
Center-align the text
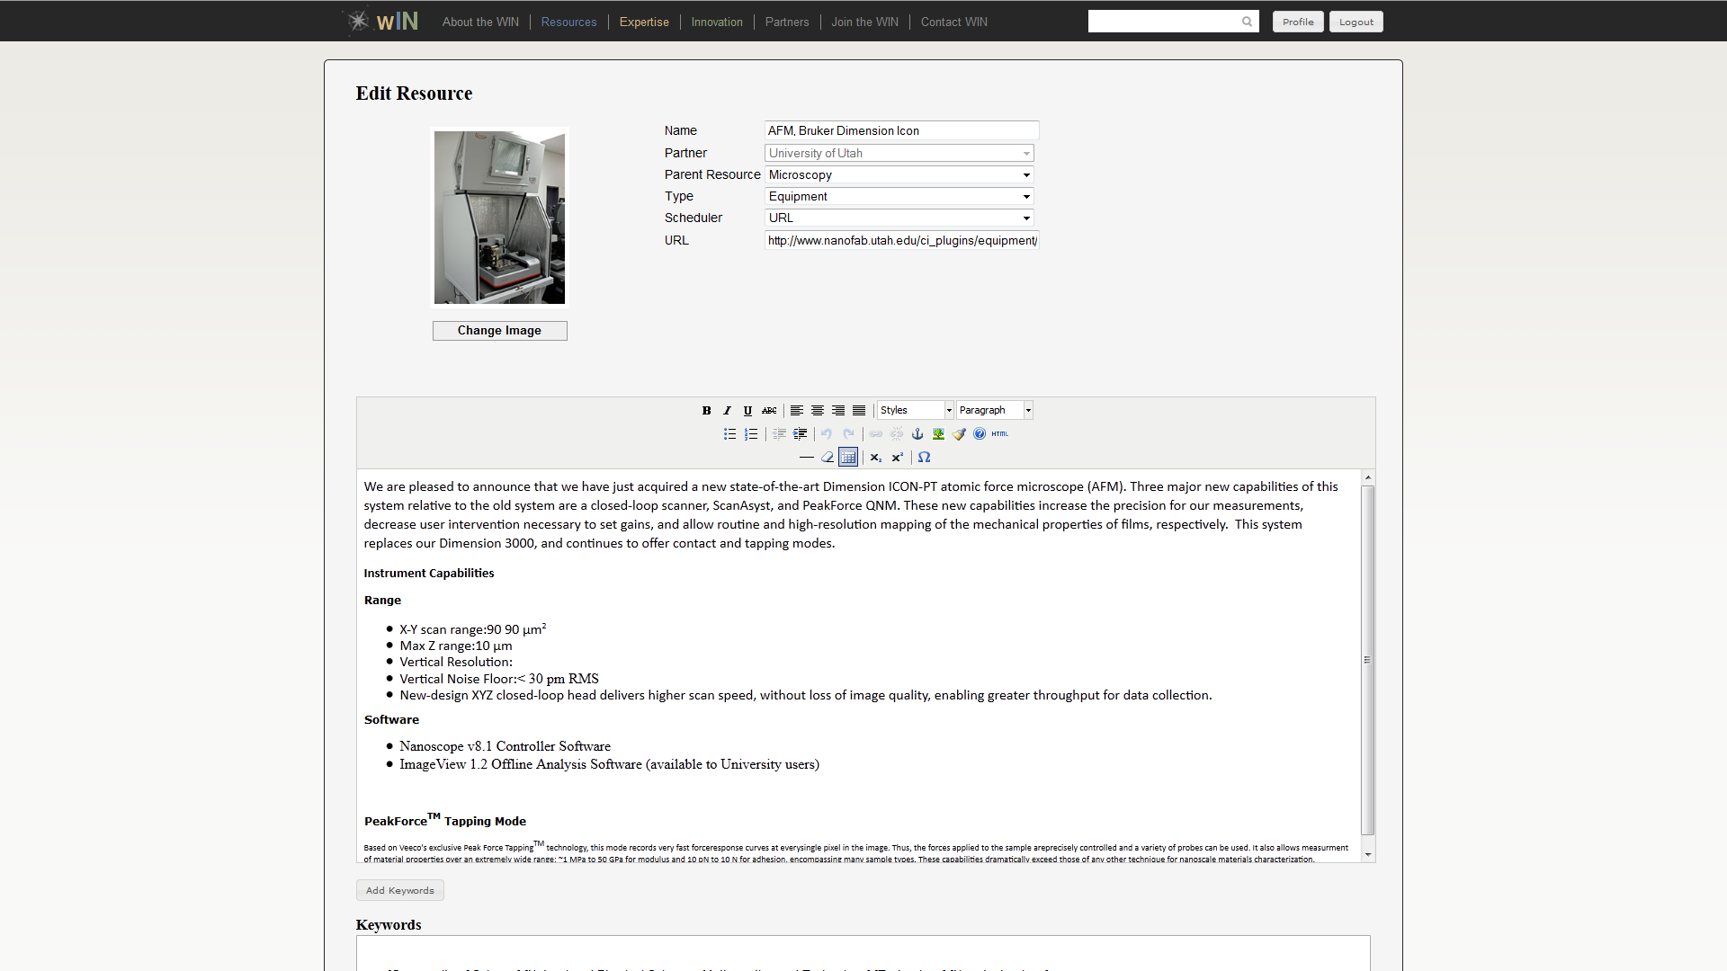(818, 411)
